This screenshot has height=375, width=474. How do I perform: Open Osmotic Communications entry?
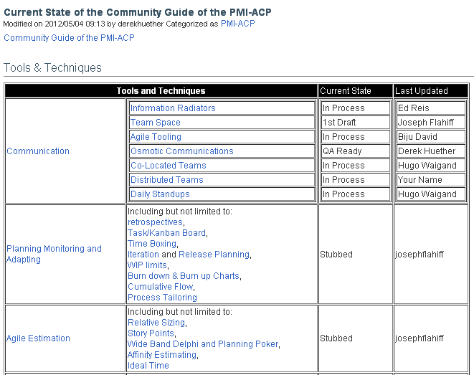click(181, 151)
